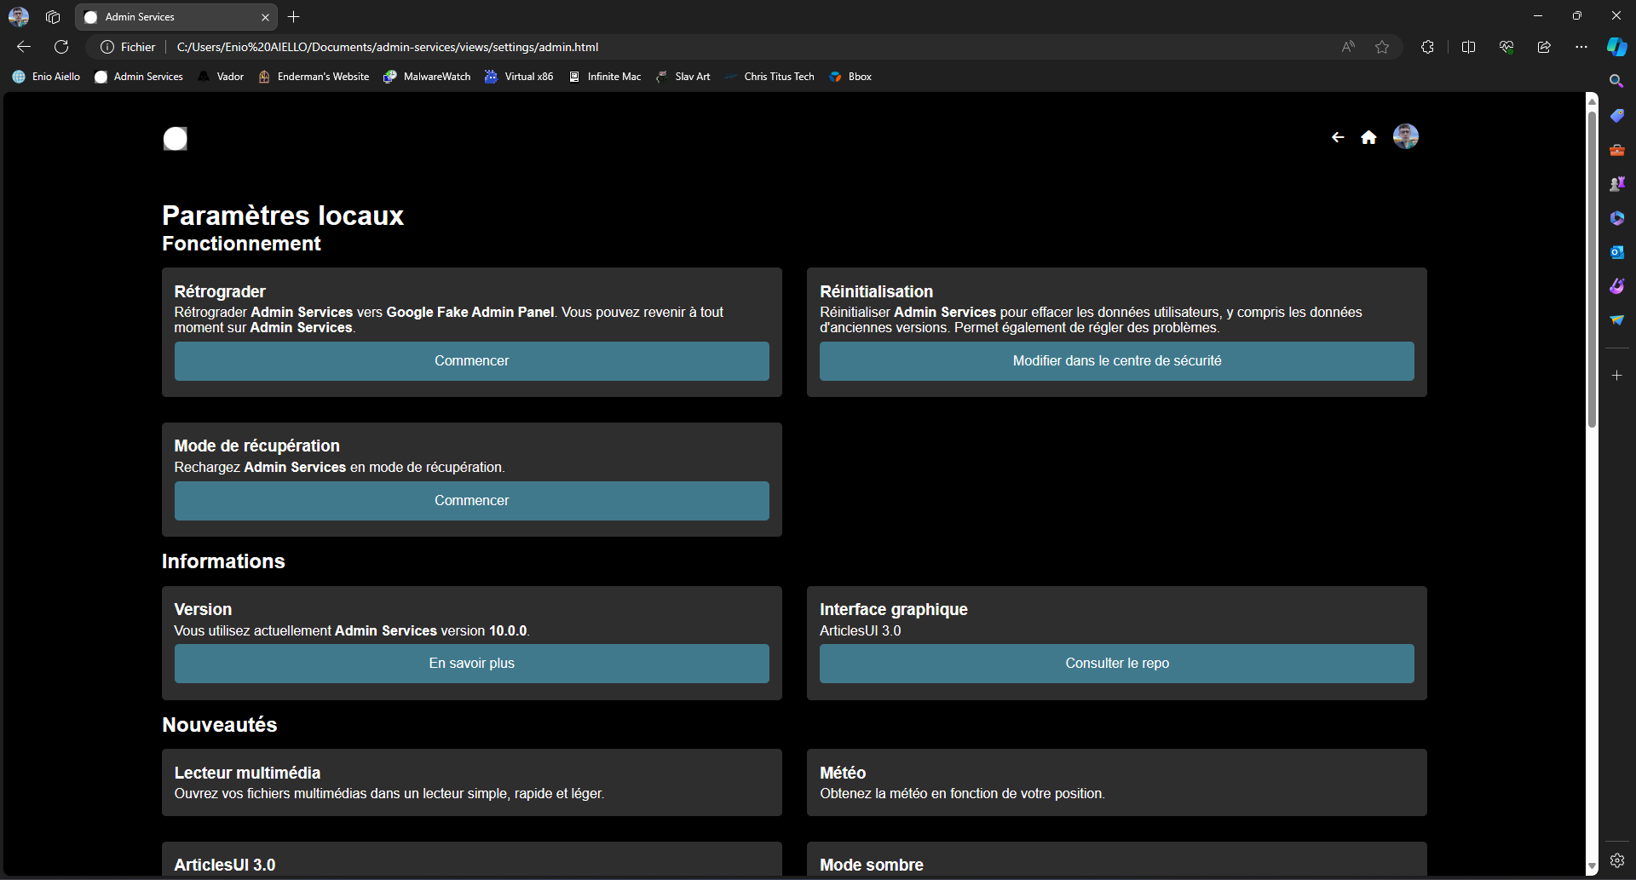Open sidebar Shopping tag icon
This screenshot has width=1636, height=880.
[1616, 115]
